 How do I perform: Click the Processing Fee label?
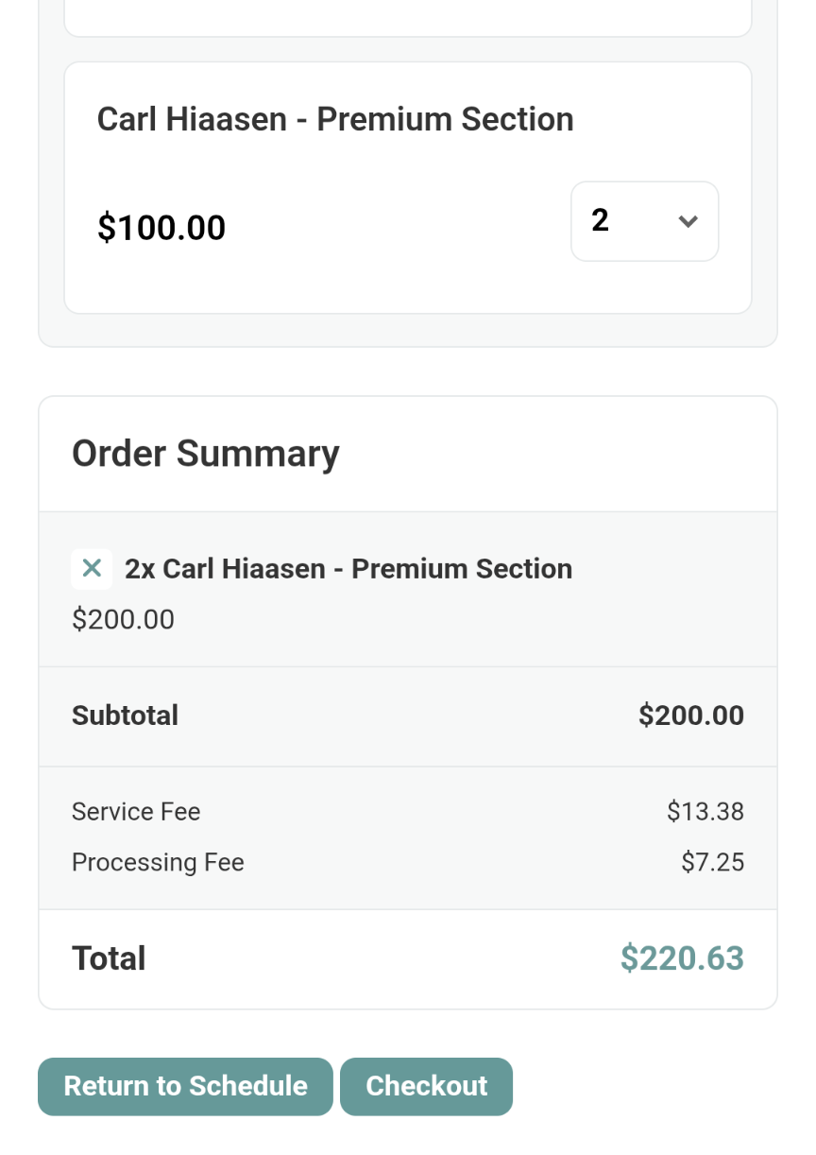[x=158, y=862]
